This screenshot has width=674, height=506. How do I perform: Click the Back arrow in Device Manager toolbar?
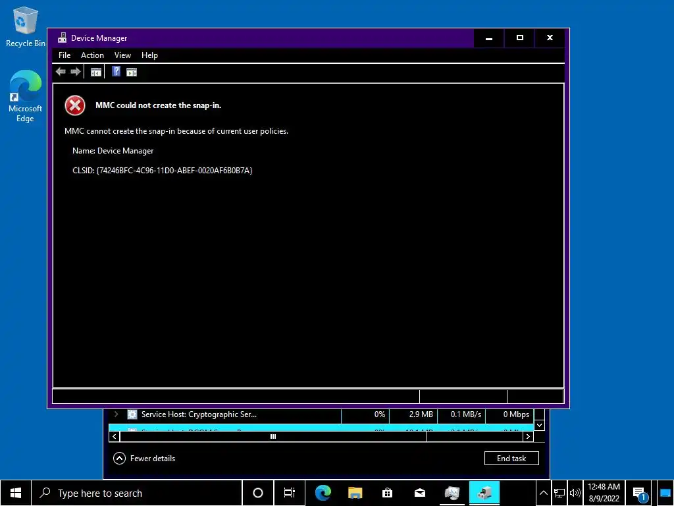click(61, 72)
